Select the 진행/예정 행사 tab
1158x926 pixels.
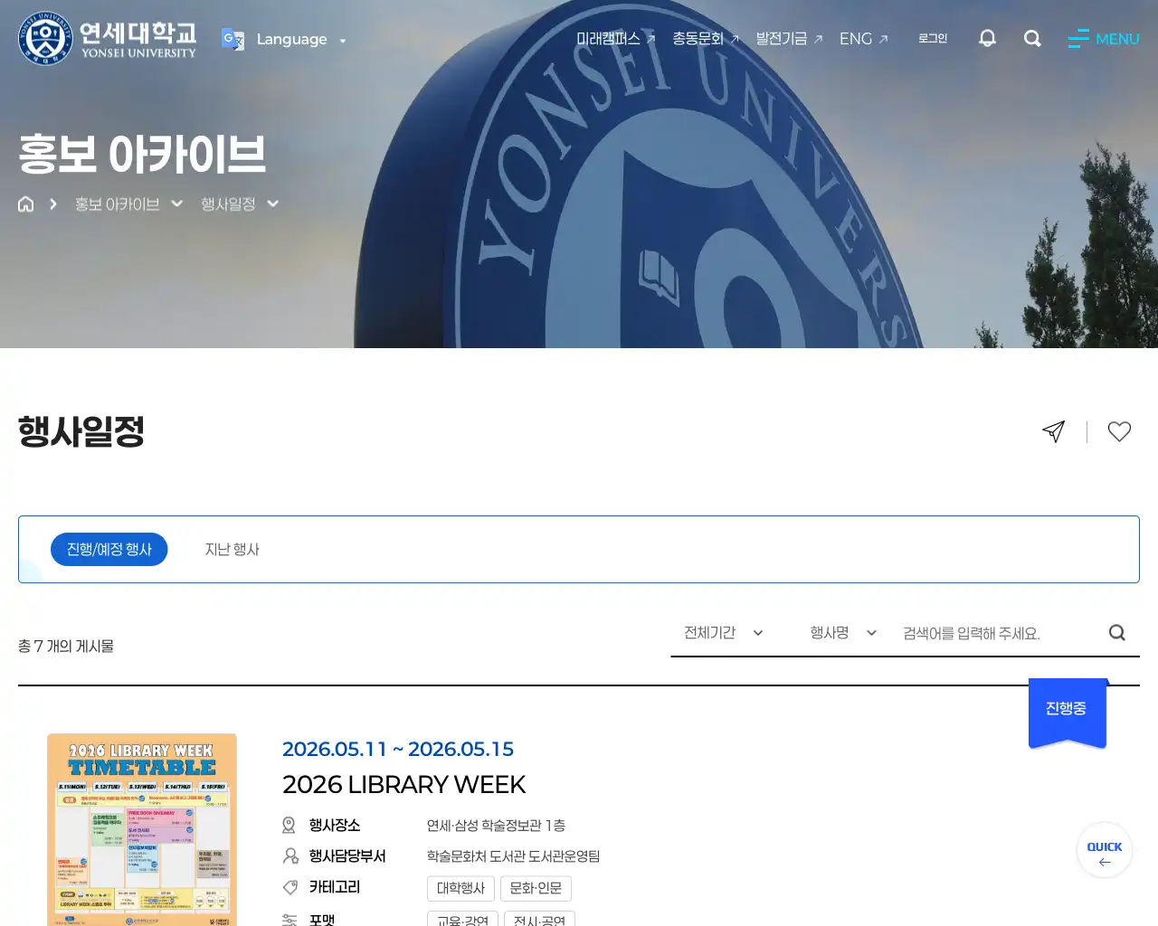click(x=109, y=550)
